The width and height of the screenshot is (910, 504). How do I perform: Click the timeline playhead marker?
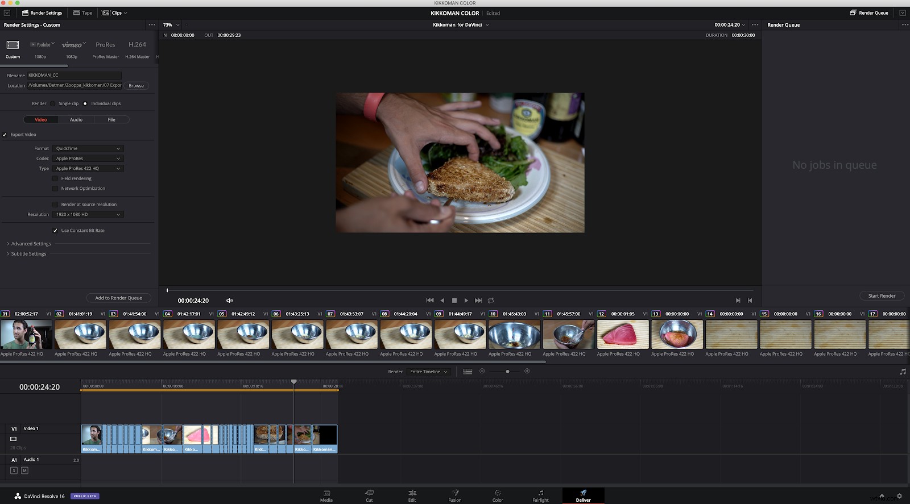pos(294,381)
